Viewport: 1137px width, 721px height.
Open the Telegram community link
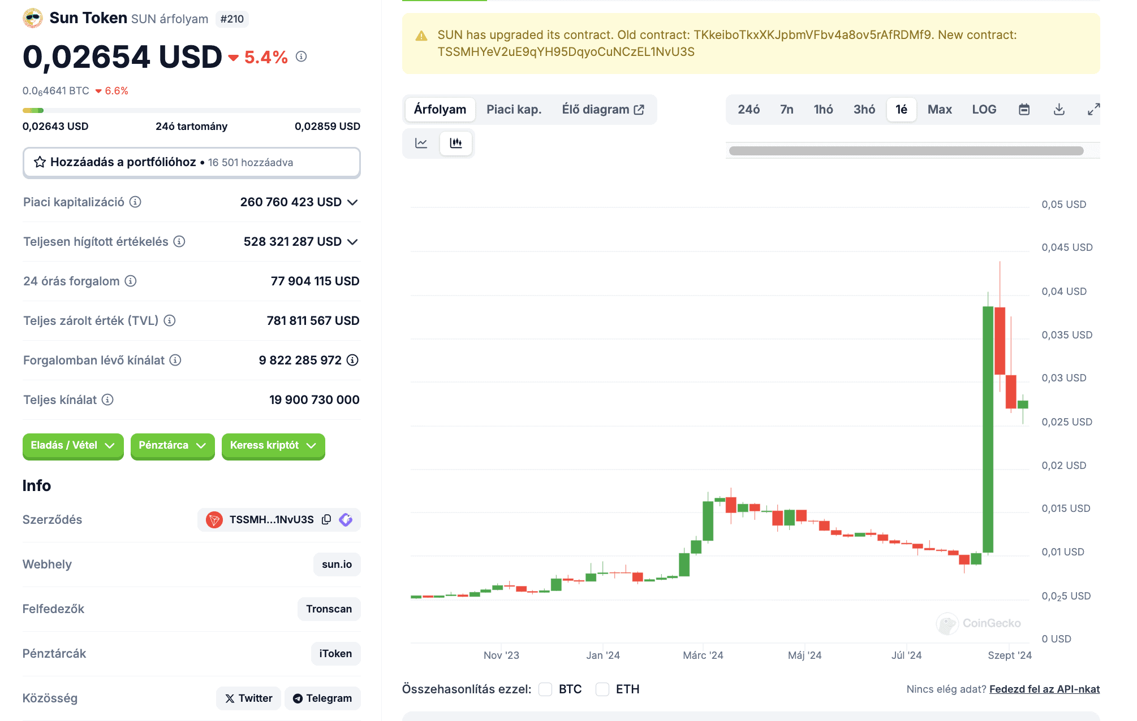tap(322, 698)
